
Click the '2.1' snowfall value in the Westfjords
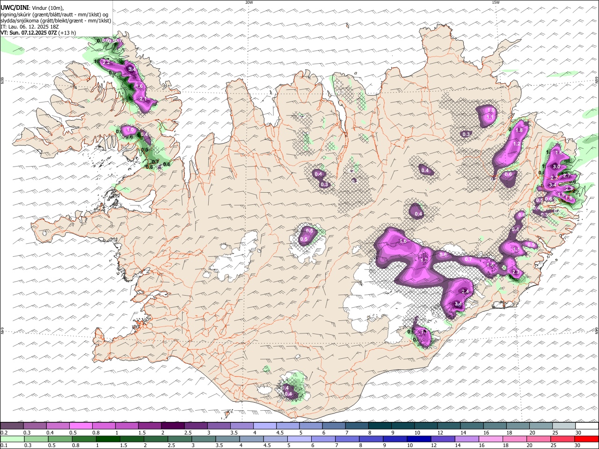[x=143, y=99]
